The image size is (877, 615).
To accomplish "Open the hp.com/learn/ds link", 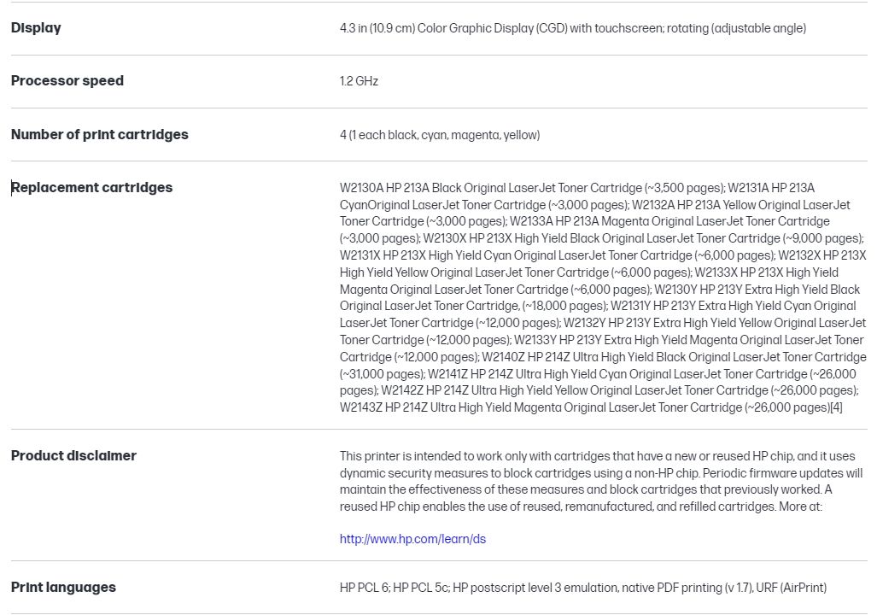I will click(412, 539).
